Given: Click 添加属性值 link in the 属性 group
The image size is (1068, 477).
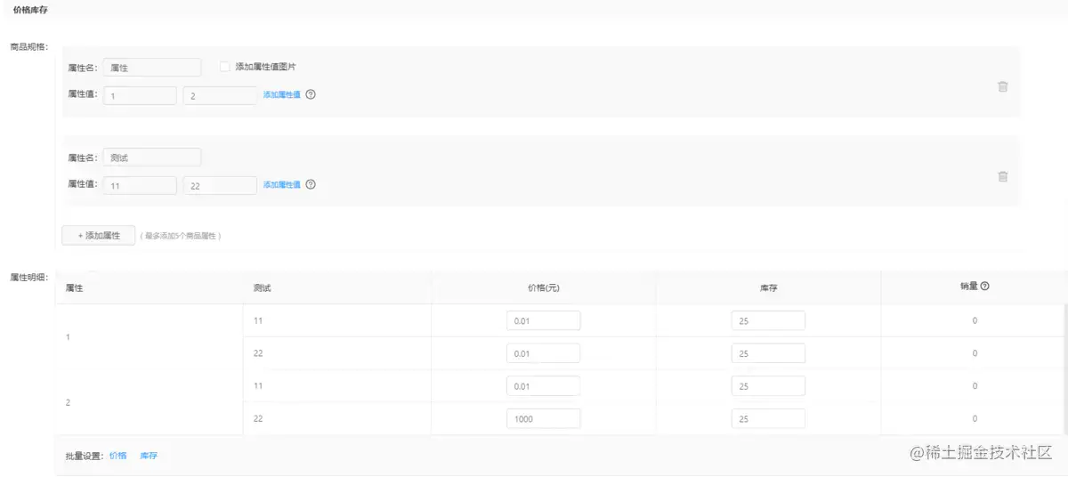Looking at the screenshot, I should (281, 95).
